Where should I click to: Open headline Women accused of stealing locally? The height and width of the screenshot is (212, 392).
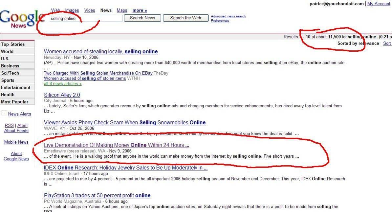click(x=101, y=52)
